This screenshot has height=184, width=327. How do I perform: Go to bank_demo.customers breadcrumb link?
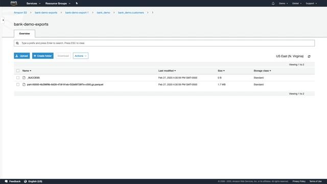pos(131,13)
